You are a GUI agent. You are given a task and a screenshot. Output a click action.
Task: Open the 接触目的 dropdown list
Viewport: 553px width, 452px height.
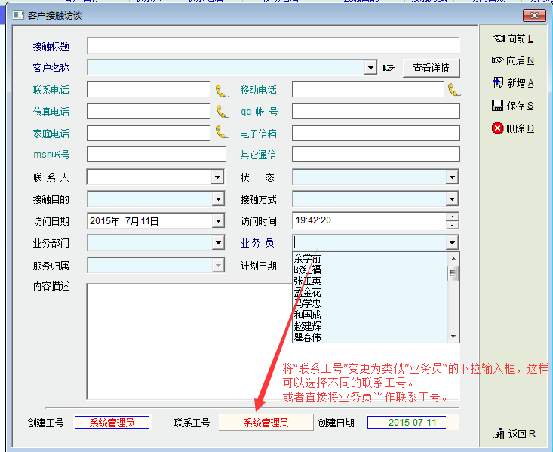[x=218, y=199]
